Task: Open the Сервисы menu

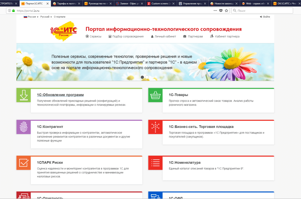Action: tap(93, 36)
